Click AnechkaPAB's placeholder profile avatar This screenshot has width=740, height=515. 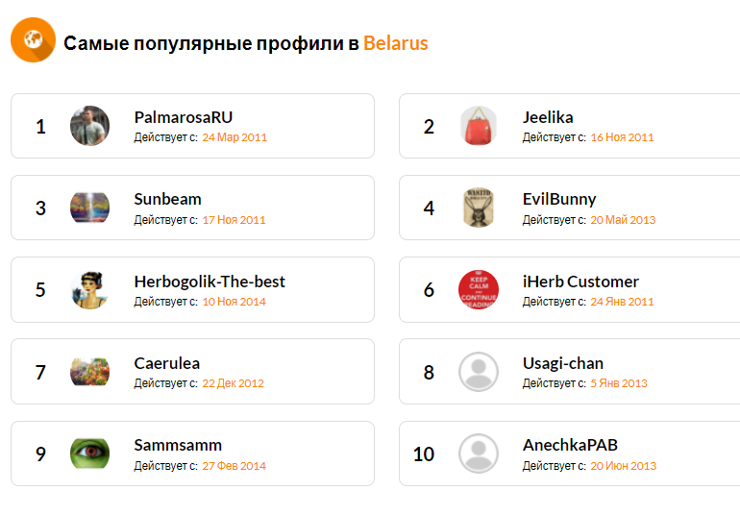pos(479,454)
